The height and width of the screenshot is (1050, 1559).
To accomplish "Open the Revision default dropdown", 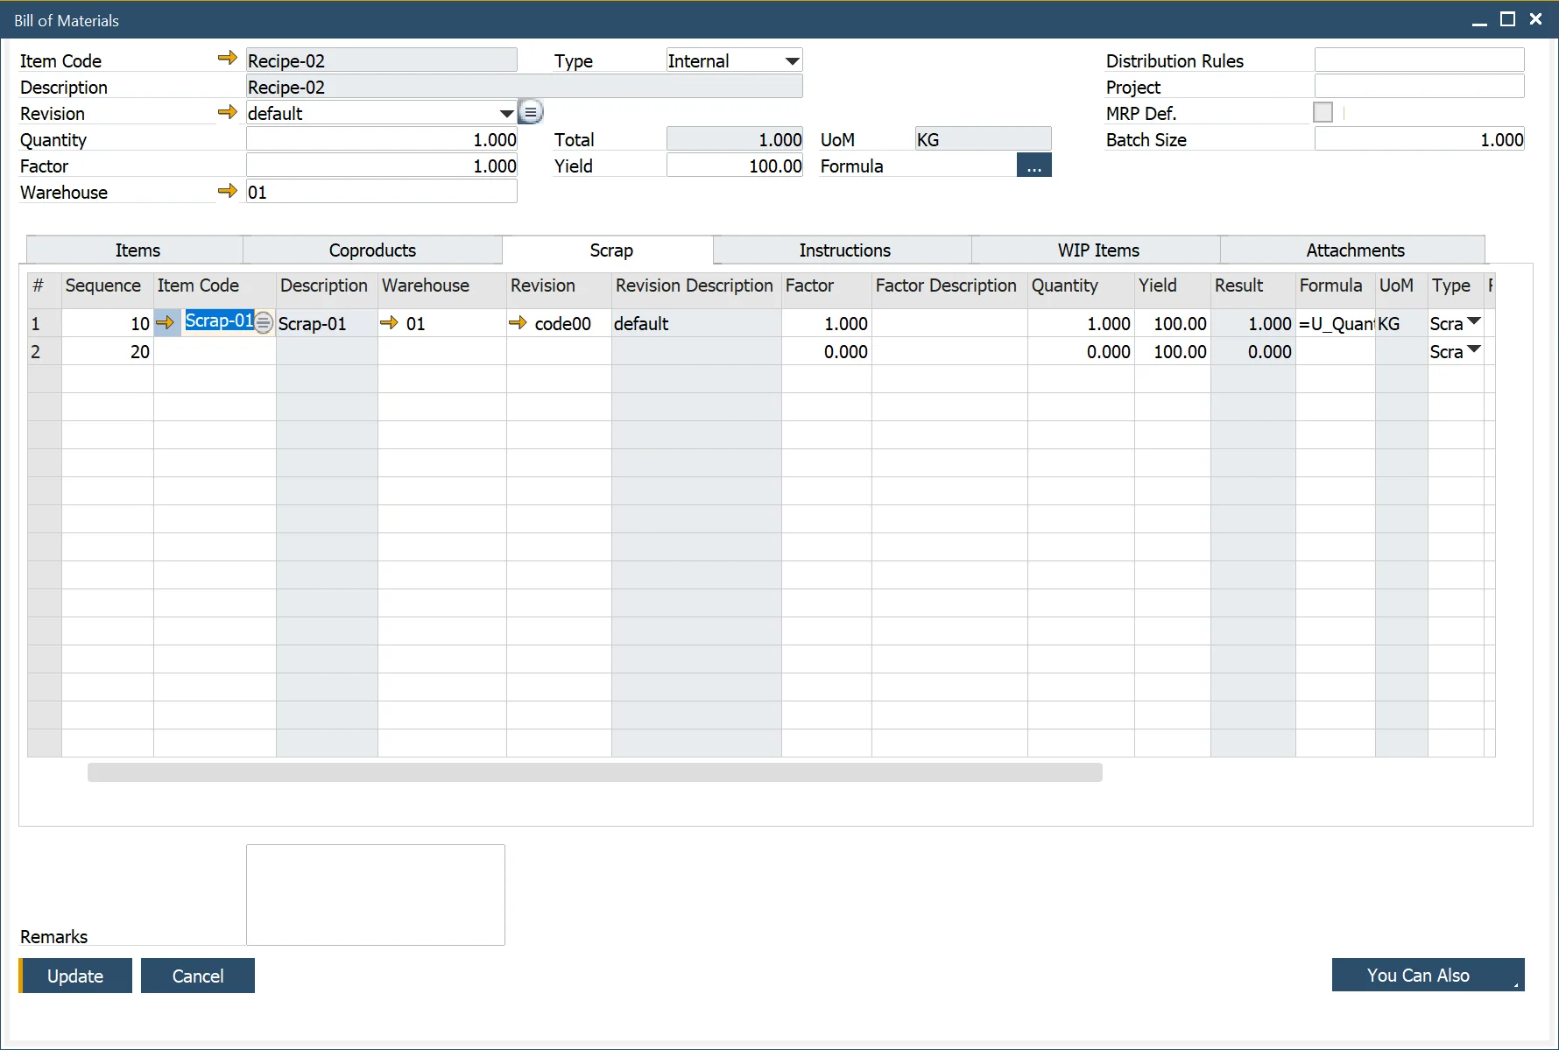I will pos(506,114).
